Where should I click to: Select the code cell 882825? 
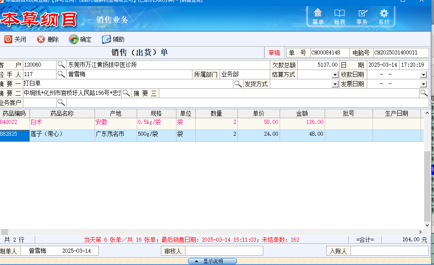click(x=14, y=136)
